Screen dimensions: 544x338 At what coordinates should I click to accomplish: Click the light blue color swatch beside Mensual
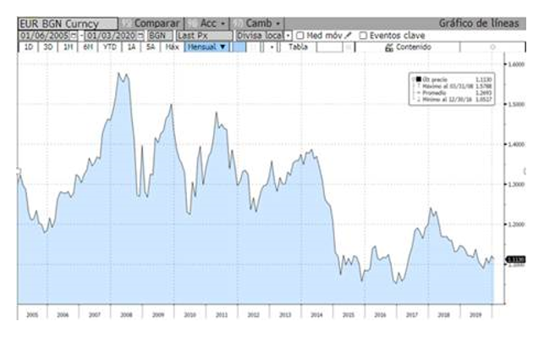pos(239,47)
